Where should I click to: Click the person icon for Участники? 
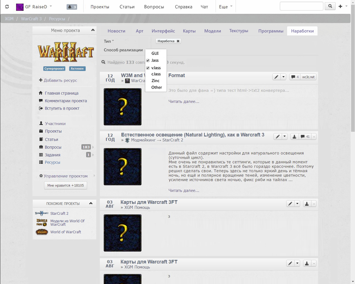click(x=41, y=123)
